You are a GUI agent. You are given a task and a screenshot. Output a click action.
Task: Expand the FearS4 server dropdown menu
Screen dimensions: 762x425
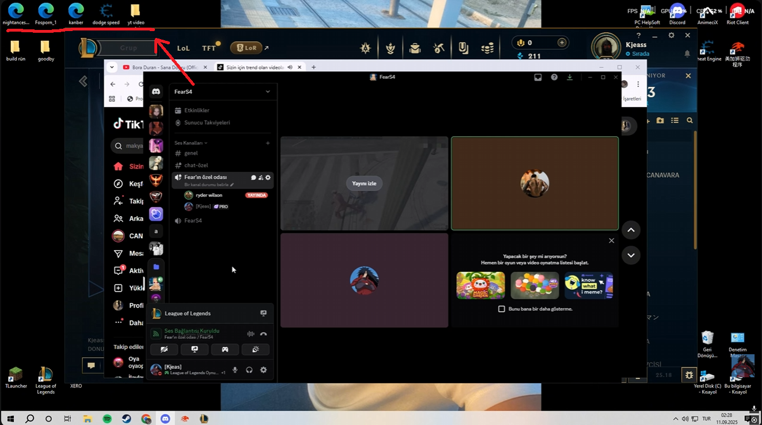coord(267,91)
